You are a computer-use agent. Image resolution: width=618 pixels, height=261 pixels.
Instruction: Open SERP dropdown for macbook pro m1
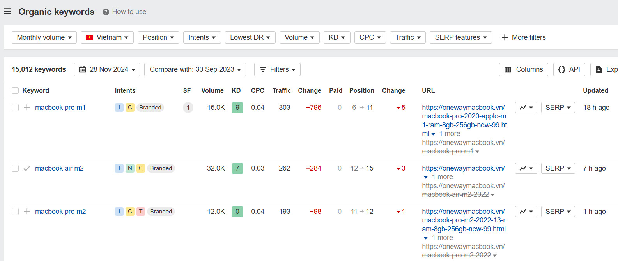click(x=558, y=108)
